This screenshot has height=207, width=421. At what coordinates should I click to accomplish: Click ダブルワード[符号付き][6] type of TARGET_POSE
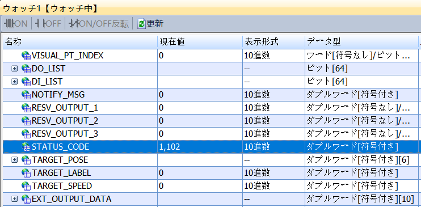[357, 160]
